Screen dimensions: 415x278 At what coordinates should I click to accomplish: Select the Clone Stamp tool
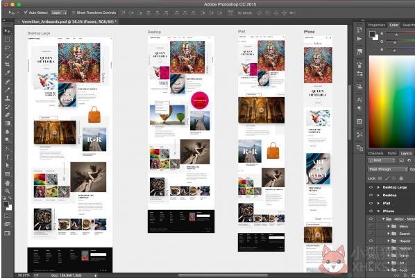(x=8, y=98)
